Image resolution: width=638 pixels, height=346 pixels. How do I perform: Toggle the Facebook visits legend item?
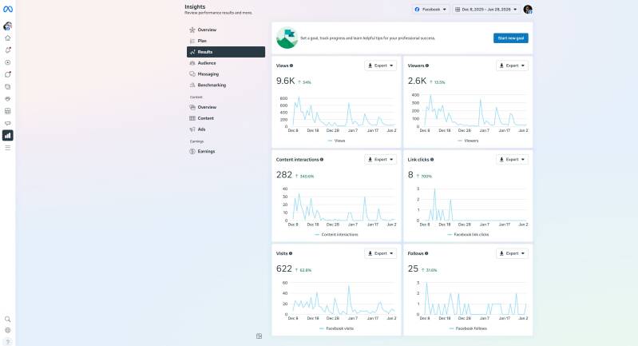pos(335,328)
